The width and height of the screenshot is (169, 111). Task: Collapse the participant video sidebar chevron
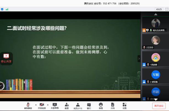(x=139, y=59)
